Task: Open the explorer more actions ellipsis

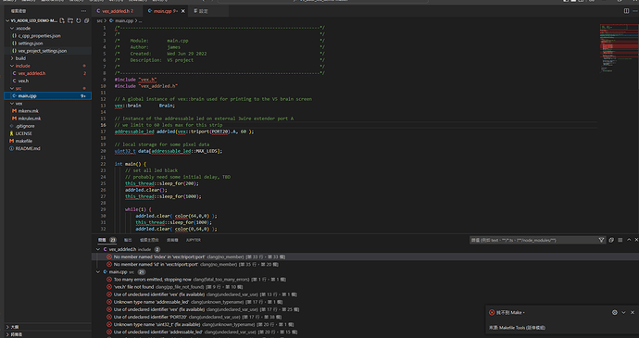Action: point(83,11)
